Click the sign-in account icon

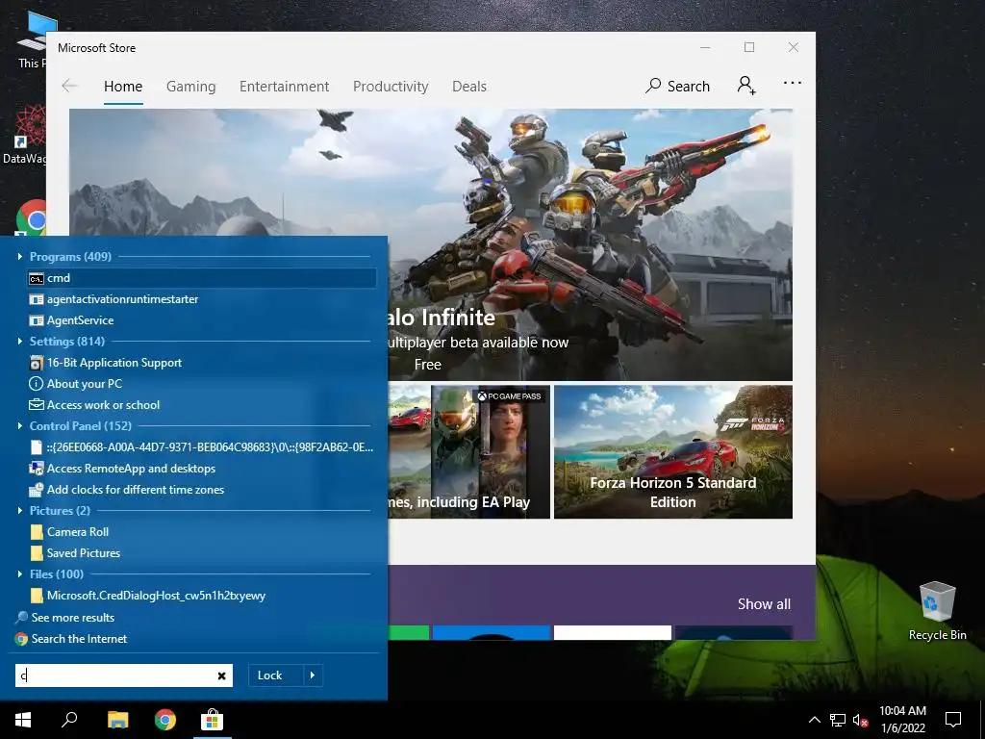[x=746, y=85]
